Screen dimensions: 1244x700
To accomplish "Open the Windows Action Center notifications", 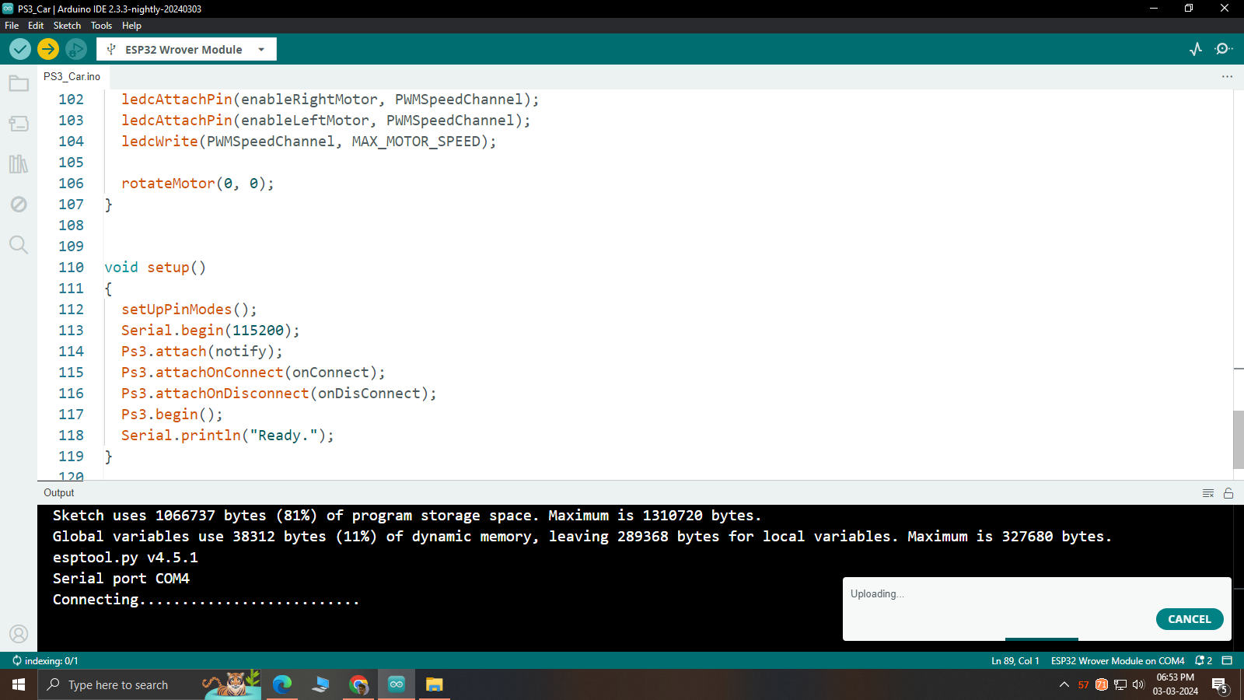I will pyautogui.click(x=1220, y=685).
